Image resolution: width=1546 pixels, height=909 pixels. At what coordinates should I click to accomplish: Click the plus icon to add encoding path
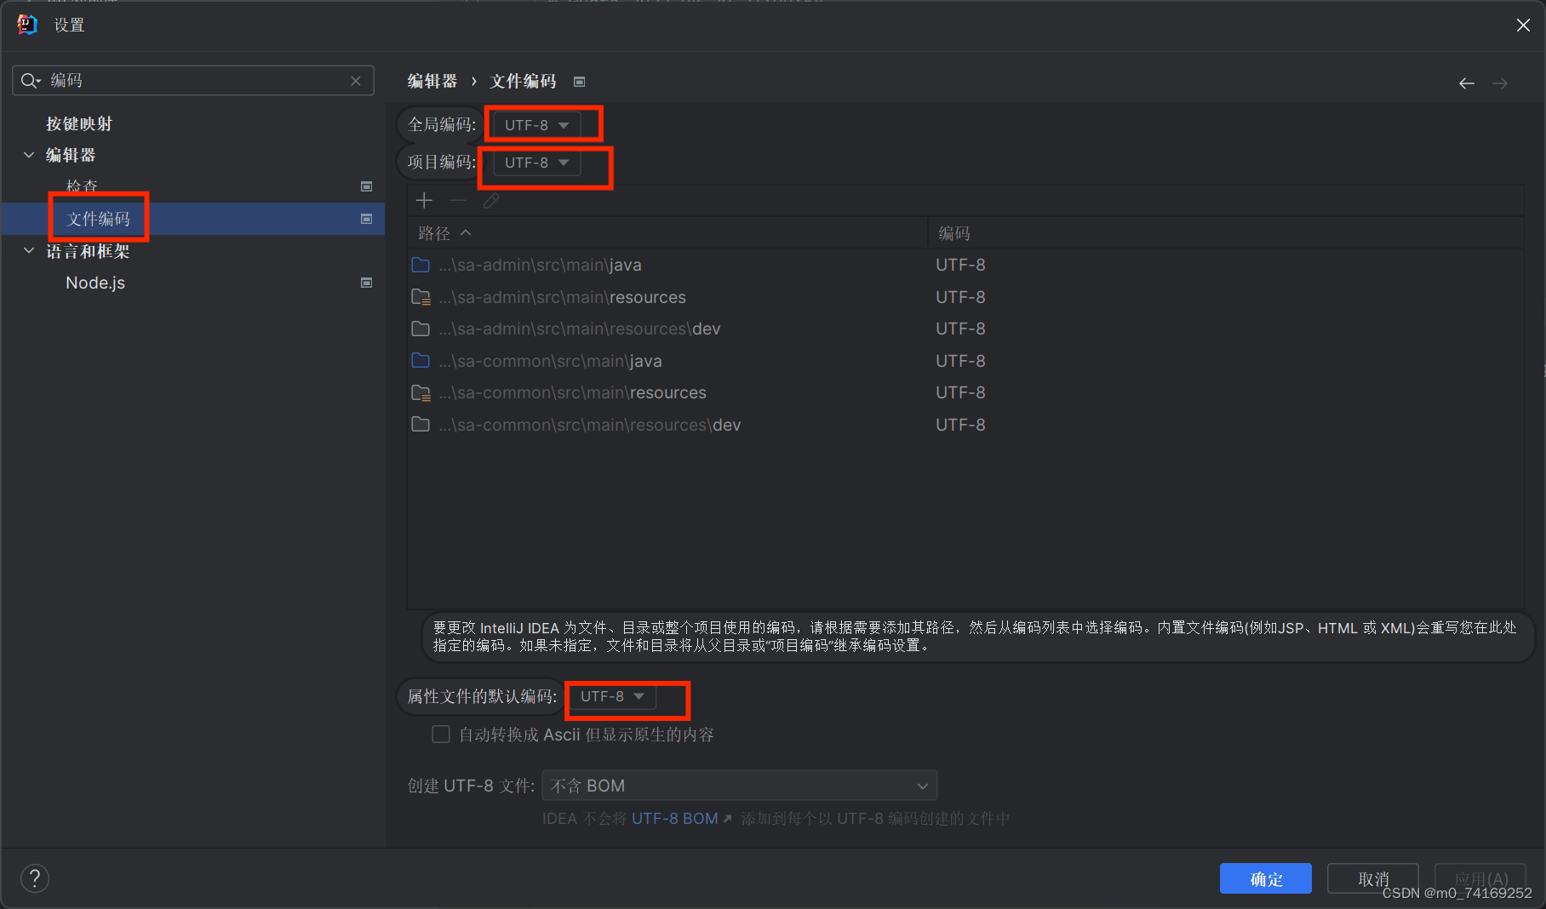pos(424,200)
